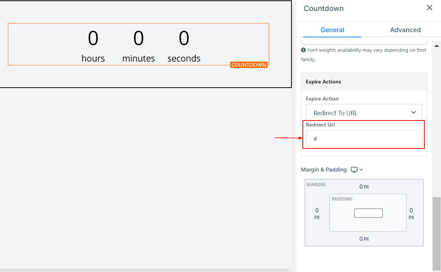Close the Countdown settings panel
Screen dimensions: 441x272
[x=429, y=8]
